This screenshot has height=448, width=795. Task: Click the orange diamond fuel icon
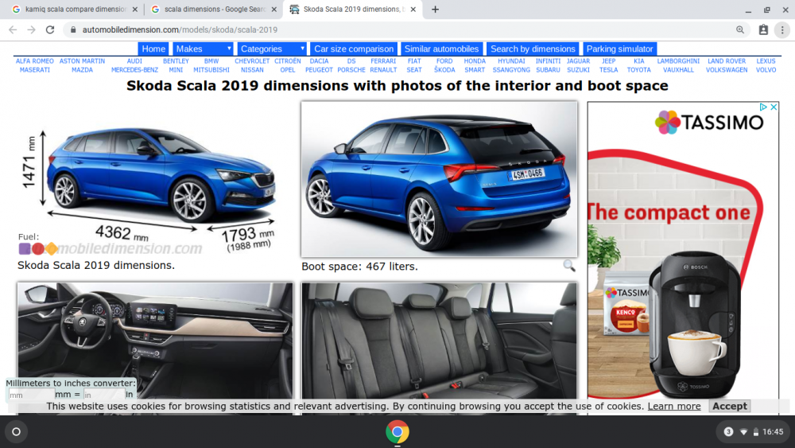coord(51,248)
